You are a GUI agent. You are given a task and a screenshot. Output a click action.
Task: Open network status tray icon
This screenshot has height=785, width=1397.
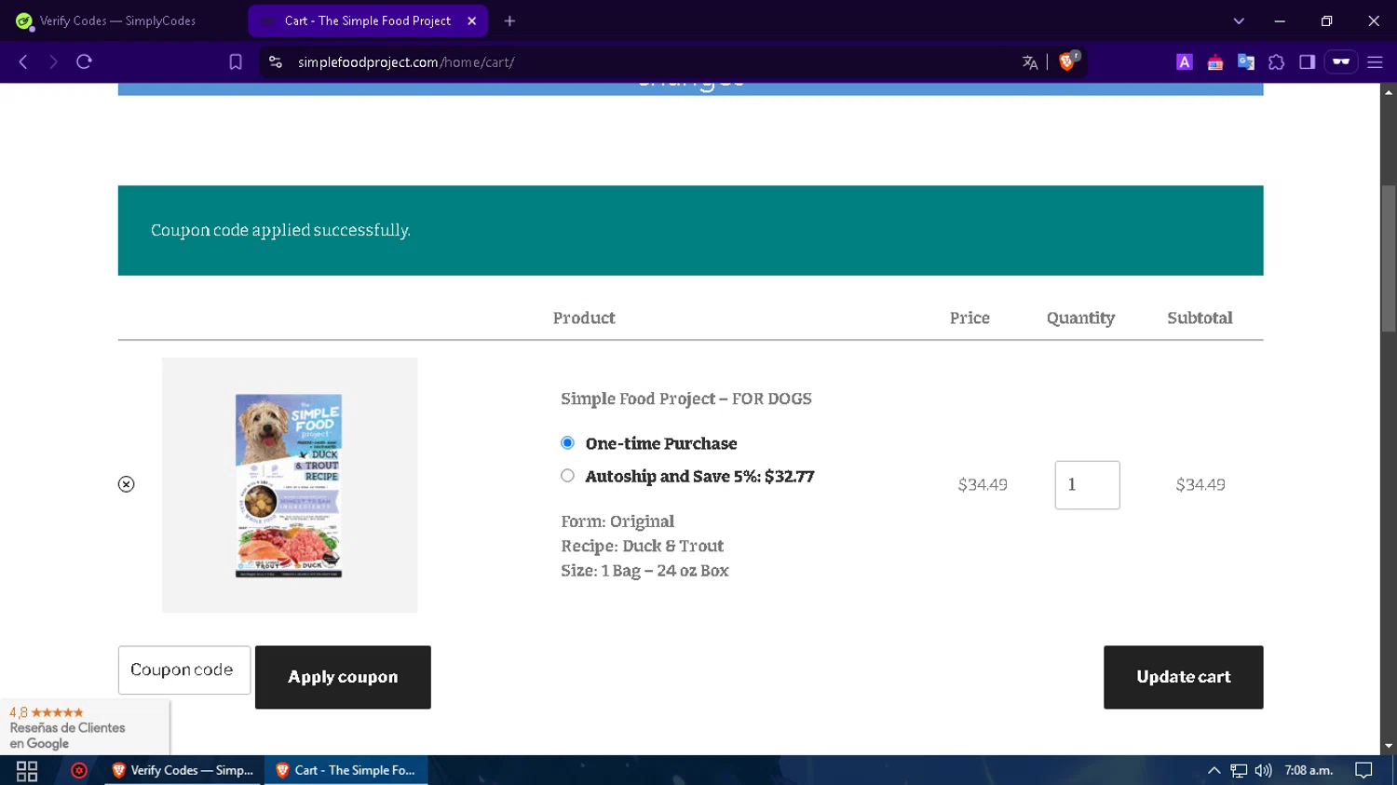coord(1239,771)
